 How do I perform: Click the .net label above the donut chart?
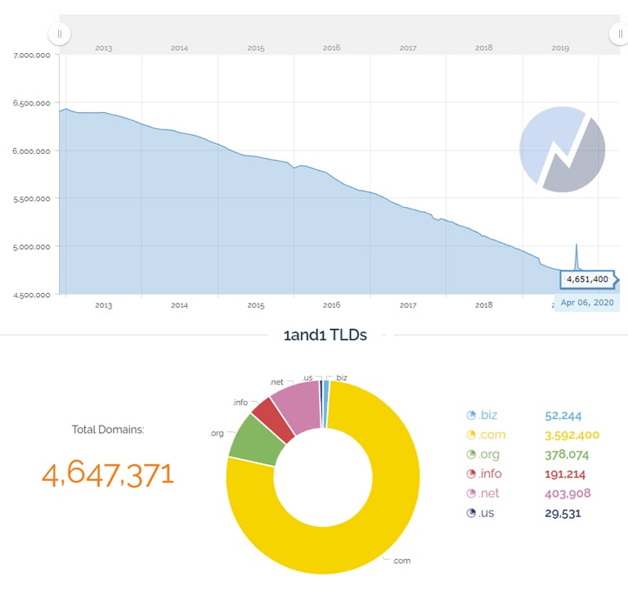click(x=276, y=382)
